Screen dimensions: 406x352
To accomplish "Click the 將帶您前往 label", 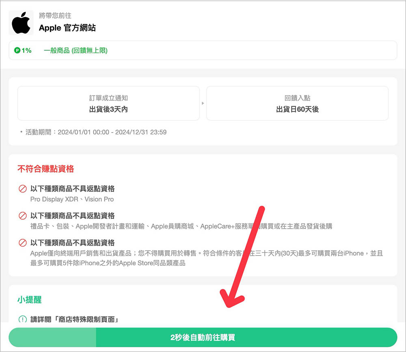I will point(55,15).
